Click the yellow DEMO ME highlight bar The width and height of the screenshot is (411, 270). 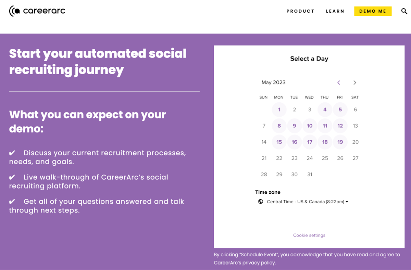373,11
